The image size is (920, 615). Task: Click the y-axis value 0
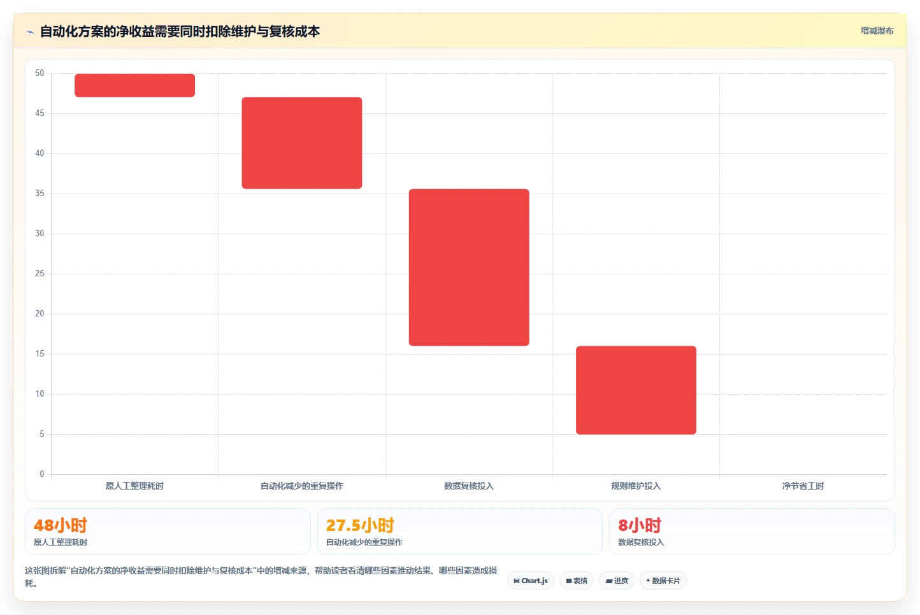[42, 474]
